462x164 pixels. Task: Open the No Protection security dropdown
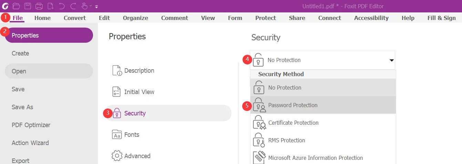(x=322, y=60)
